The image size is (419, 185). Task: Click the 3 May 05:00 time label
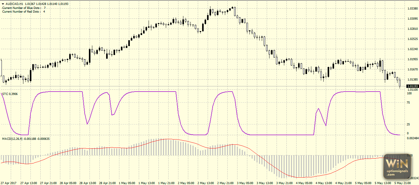245,183
